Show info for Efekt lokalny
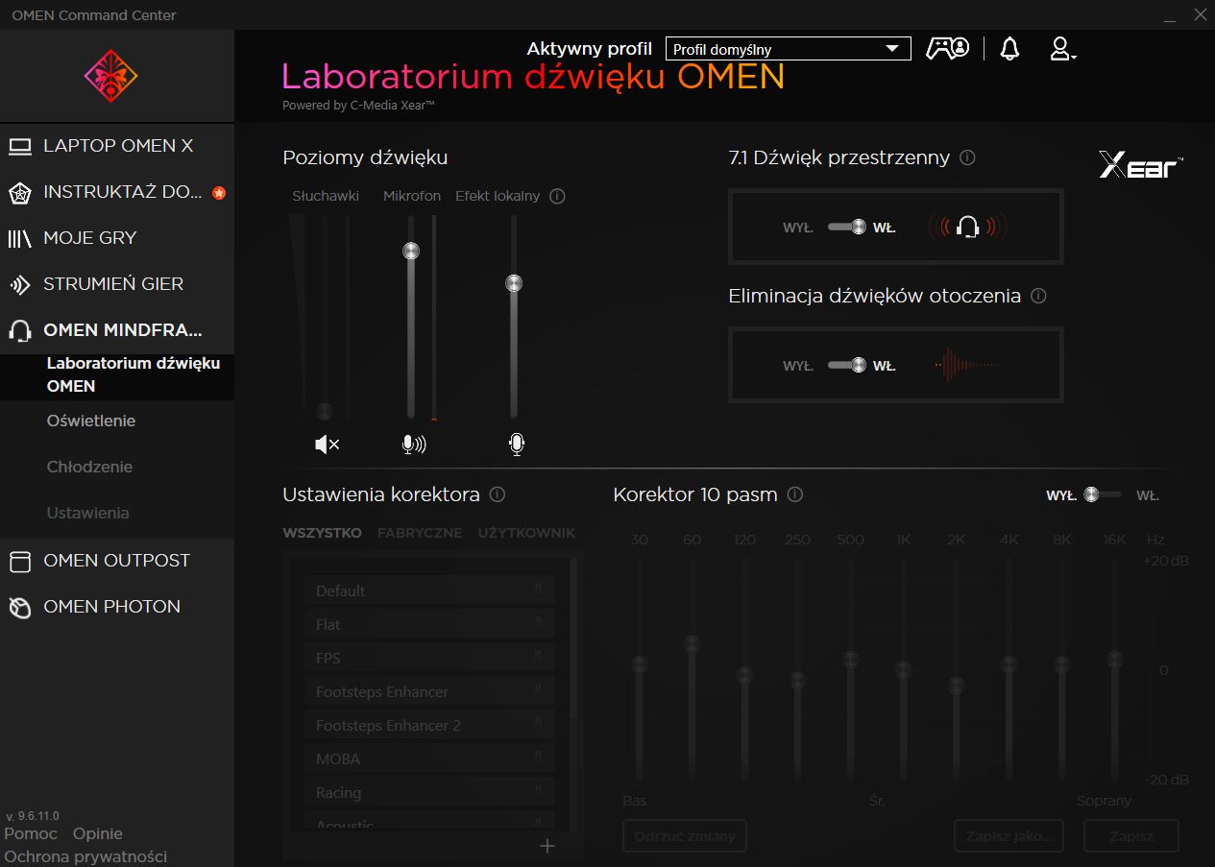This screenshot has height=867, width=1215. pyautogui.click(x=557, y=196)
